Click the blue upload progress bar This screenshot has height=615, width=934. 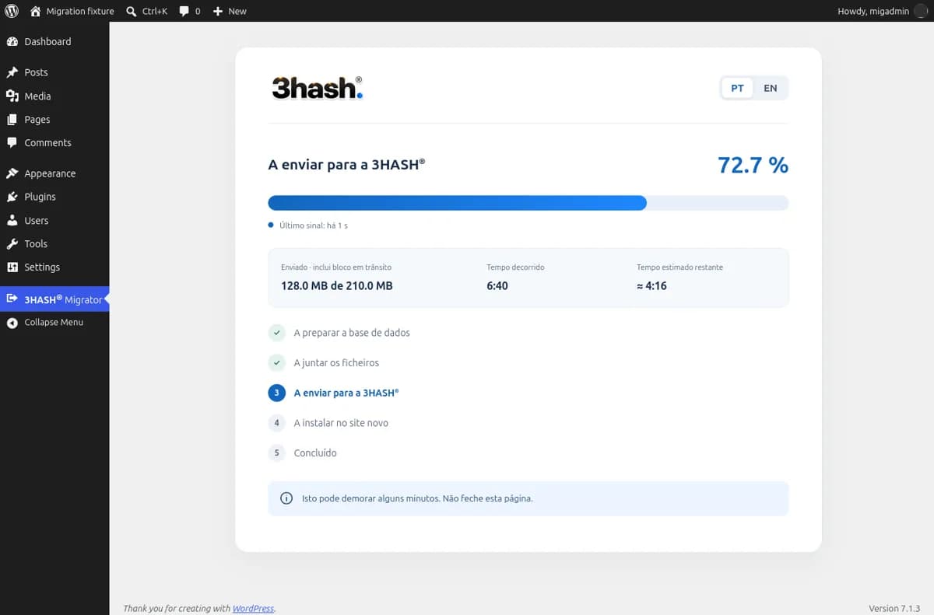[457, 203]
